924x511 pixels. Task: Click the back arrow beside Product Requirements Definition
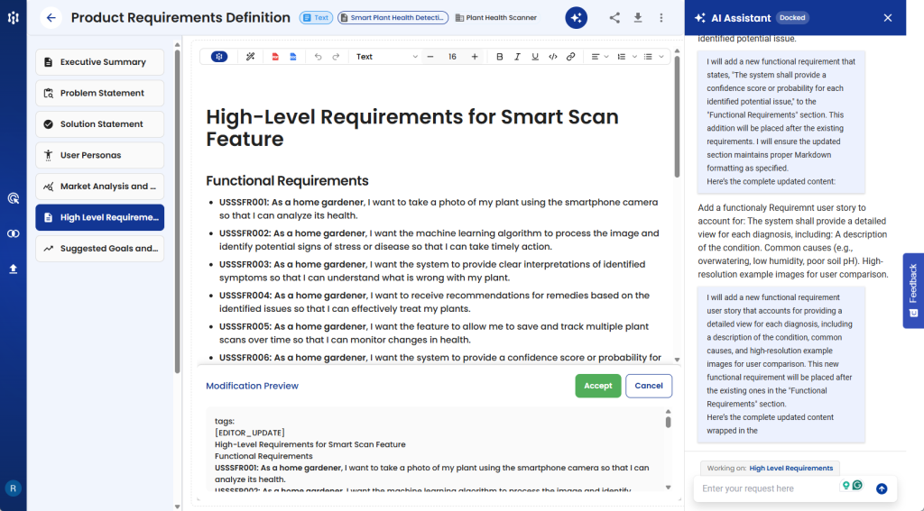coord(51,17)
